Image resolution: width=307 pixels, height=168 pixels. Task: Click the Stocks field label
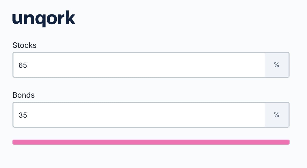click(x=24, y=45)
